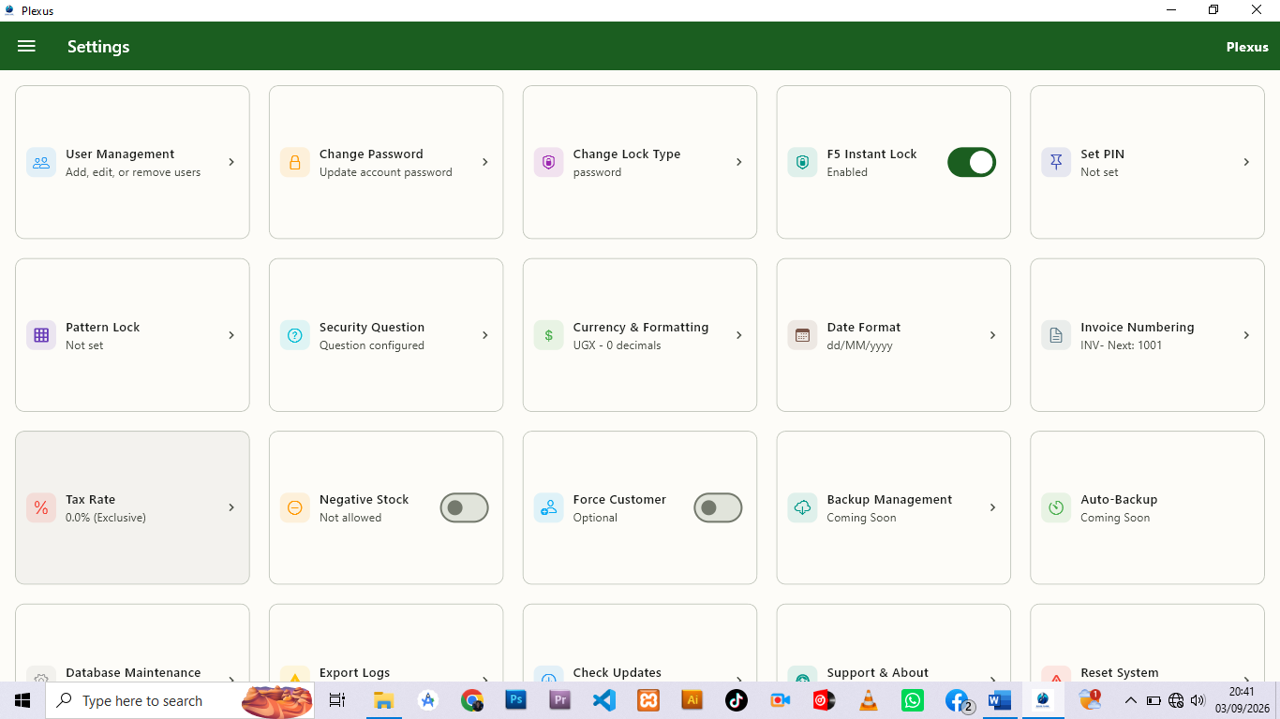The image size is (1280, 719).
Task: Click the chevron on Set PIN card
Action: coord(1246,162)
